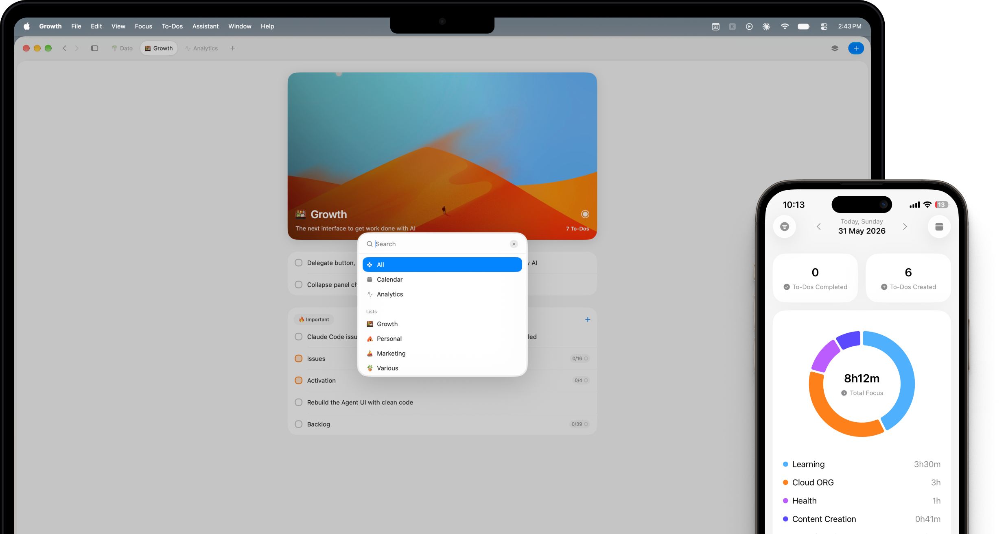Click the blue plus add button
Image resolution: width=1006 pixels, height=534 pixels.
856,48
